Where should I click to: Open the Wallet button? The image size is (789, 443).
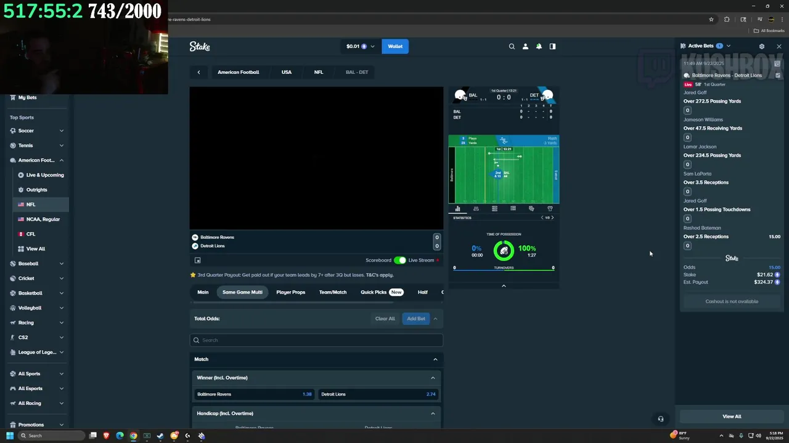click(395, 46)
